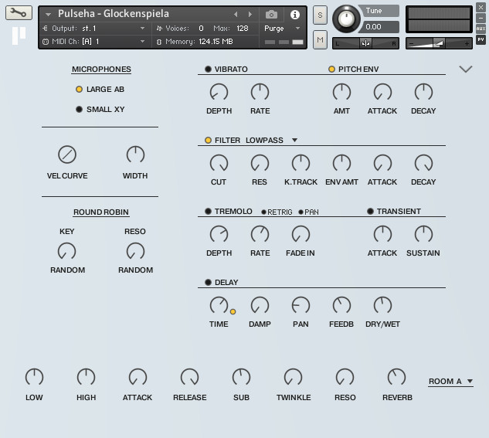The width and height of the screenshot is (489, 438).
Task: Go to next instrument preset arrow
Action: tap(250, 15)
